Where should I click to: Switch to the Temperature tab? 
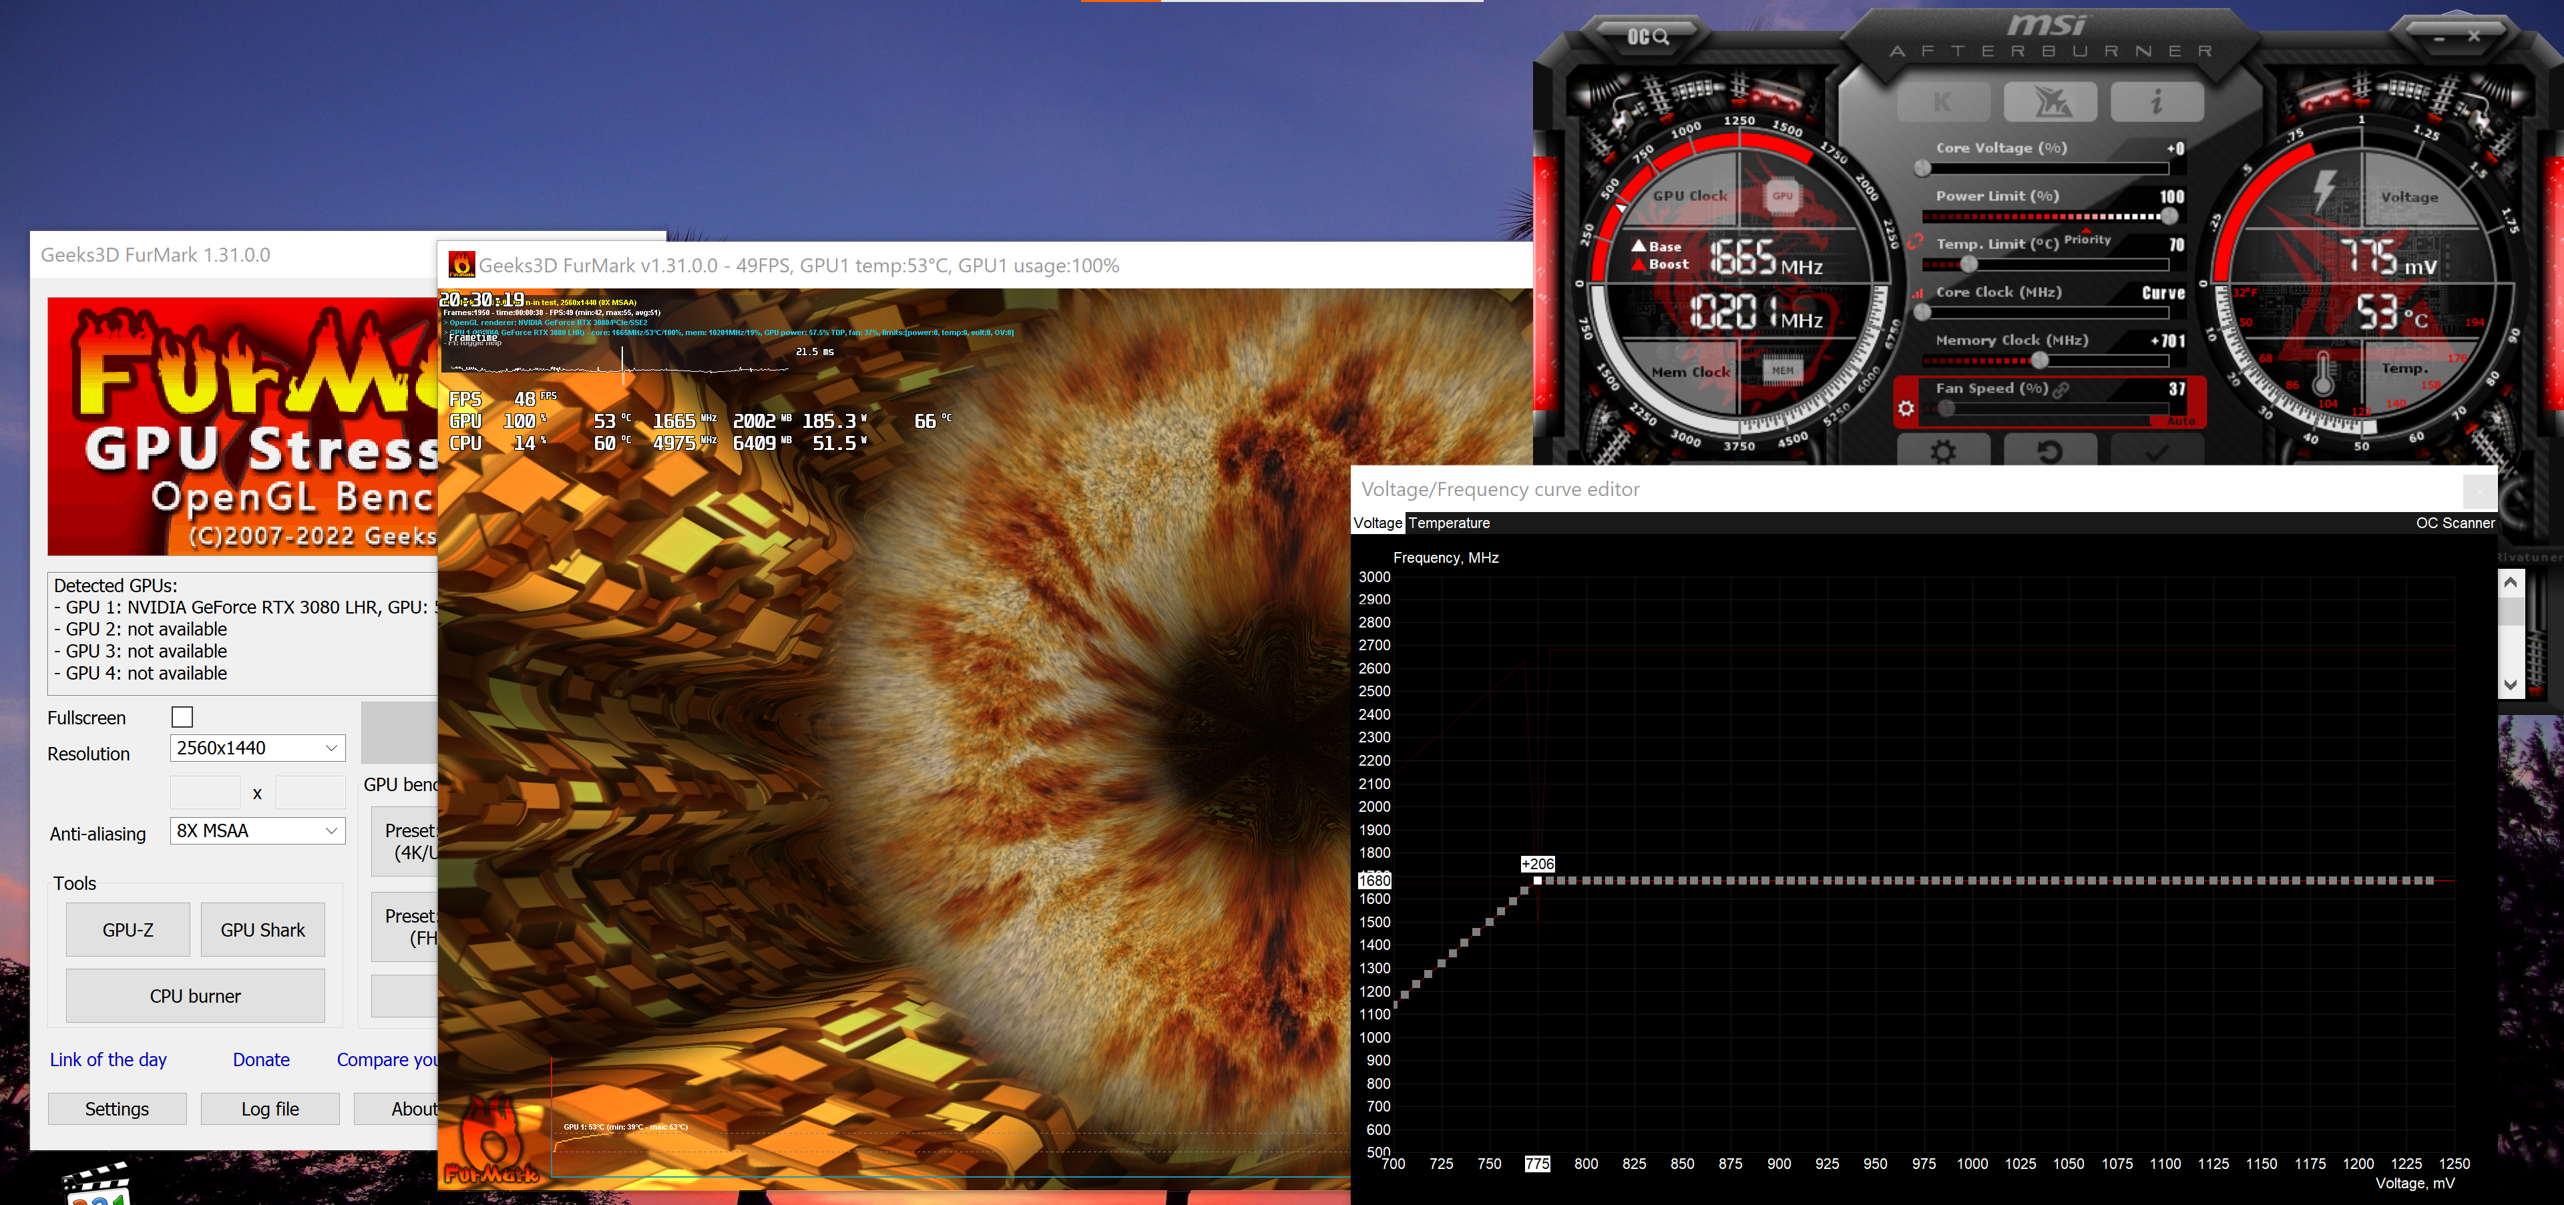1448,523
